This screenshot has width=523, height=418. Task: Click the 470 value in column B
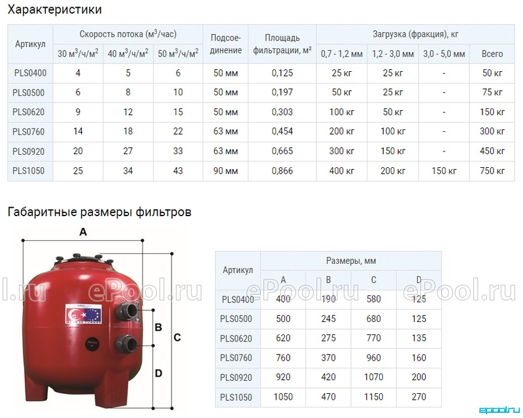point(328,397)
